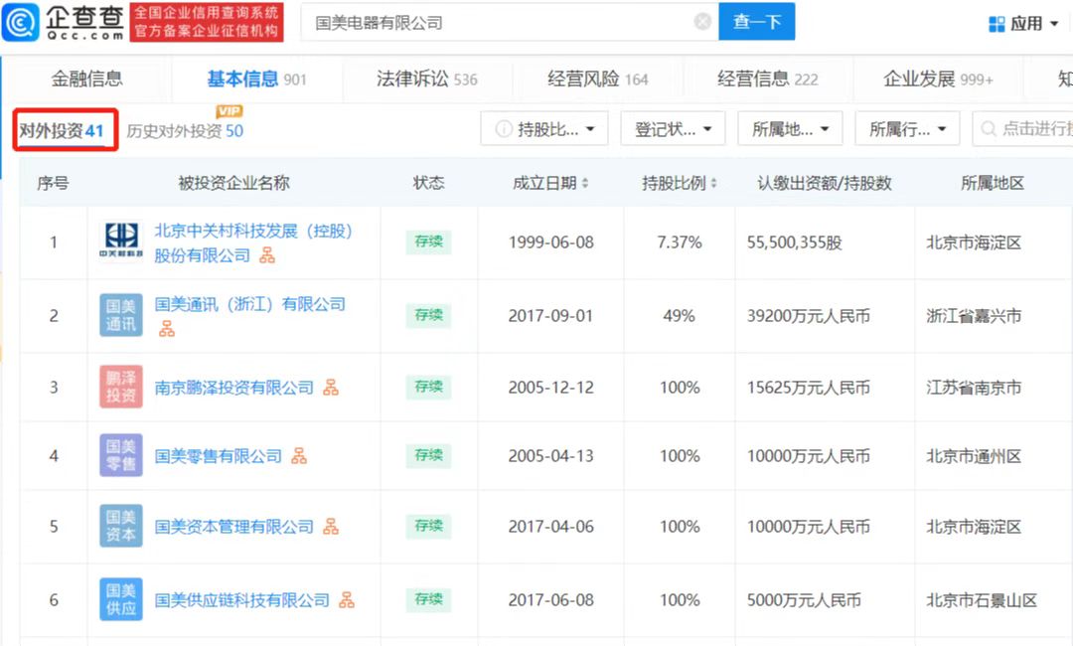Switch to the 经营风险 tab

pos(597,80)
